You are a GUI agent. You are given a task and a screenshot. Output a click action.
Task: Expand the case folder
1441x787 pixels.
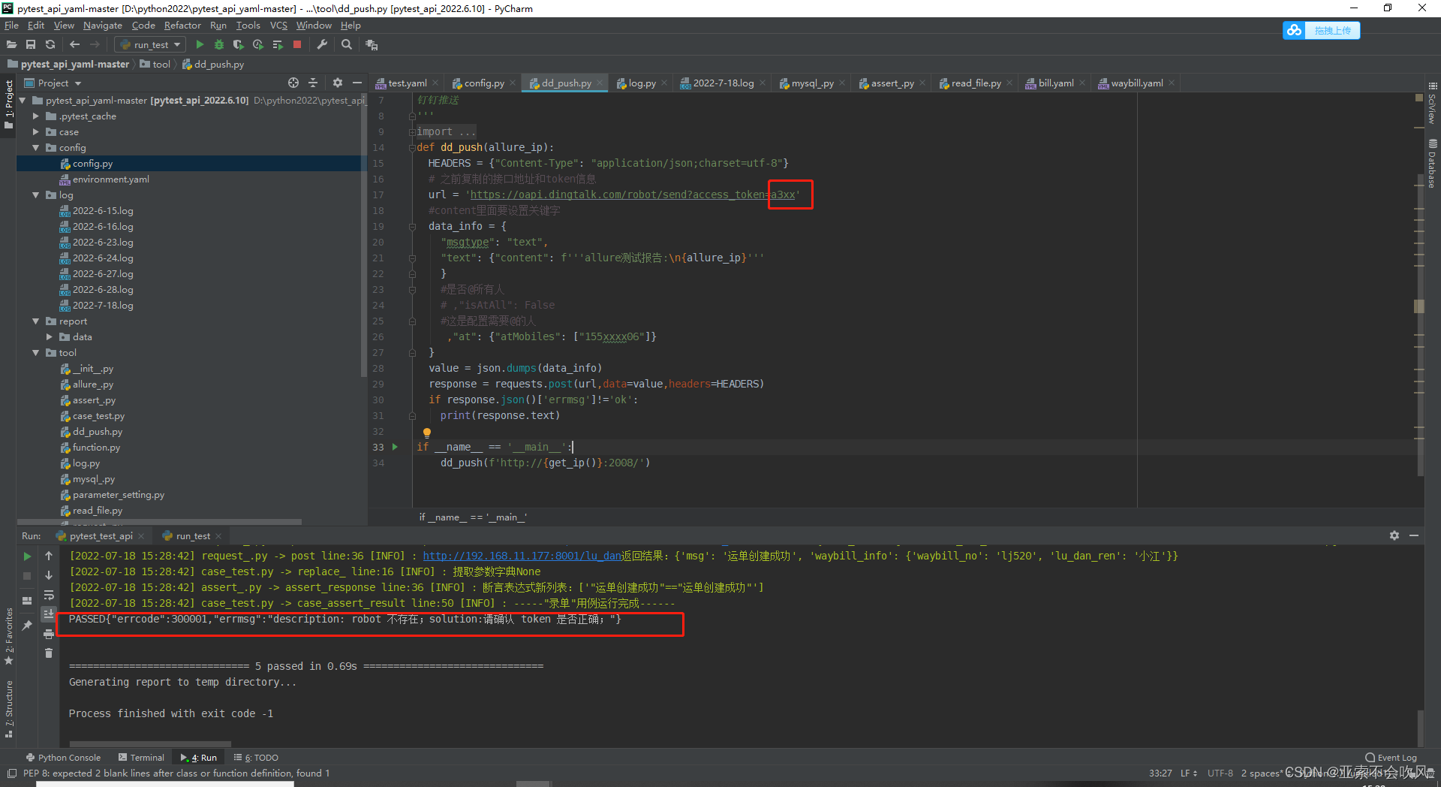(35, 132)
